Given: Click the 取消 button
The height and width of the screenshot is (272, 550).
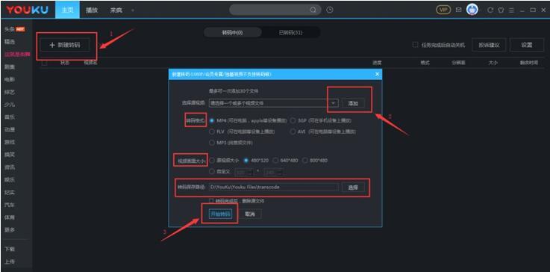Looking at the screenshot, I should (x=250, y=214).
